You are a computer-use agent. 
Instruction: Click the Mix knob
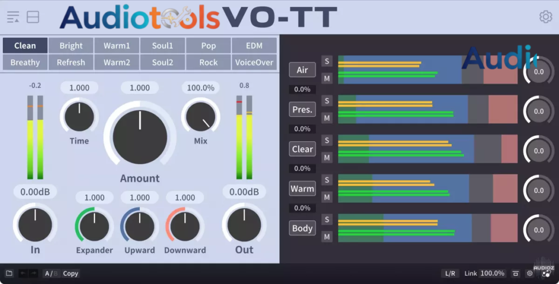(x=200, y=117)
